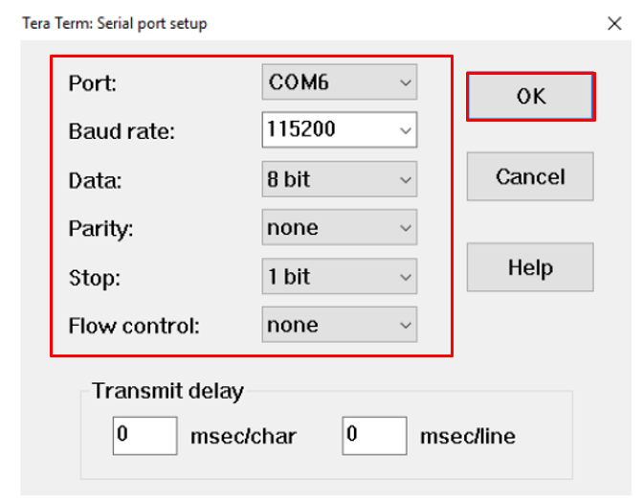This screenshot has height=503, width=643.
Task: Open the Parity none dropdown
Action: 340,227
